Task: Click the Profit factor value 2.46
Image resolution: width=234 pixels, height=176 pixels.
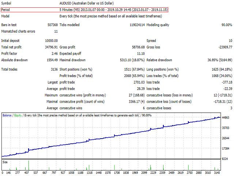Action: pyautogui.click(x=54, y=54)
